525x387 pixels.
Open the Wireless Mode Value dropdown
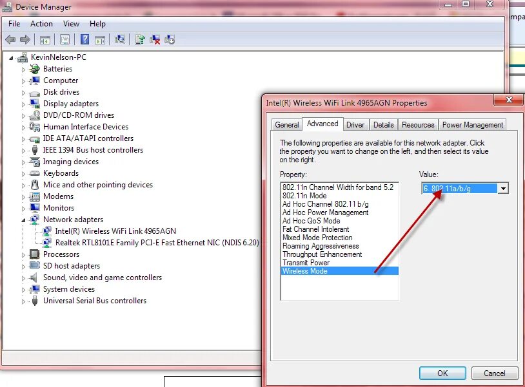point(503,189)
